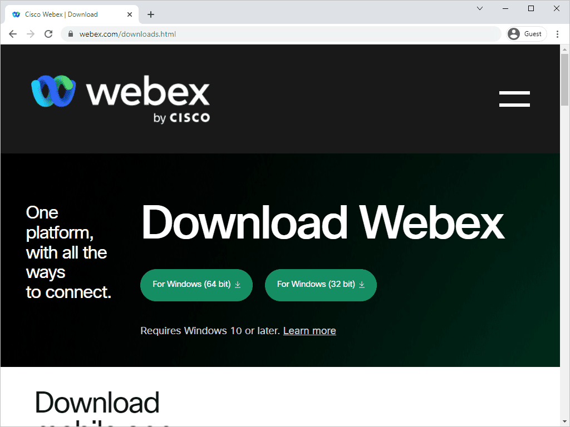Click the padlock site security icon
Image resolution: width=570 pixels, height=427 pixels.
pyautogui.click(x=70, y=33)
